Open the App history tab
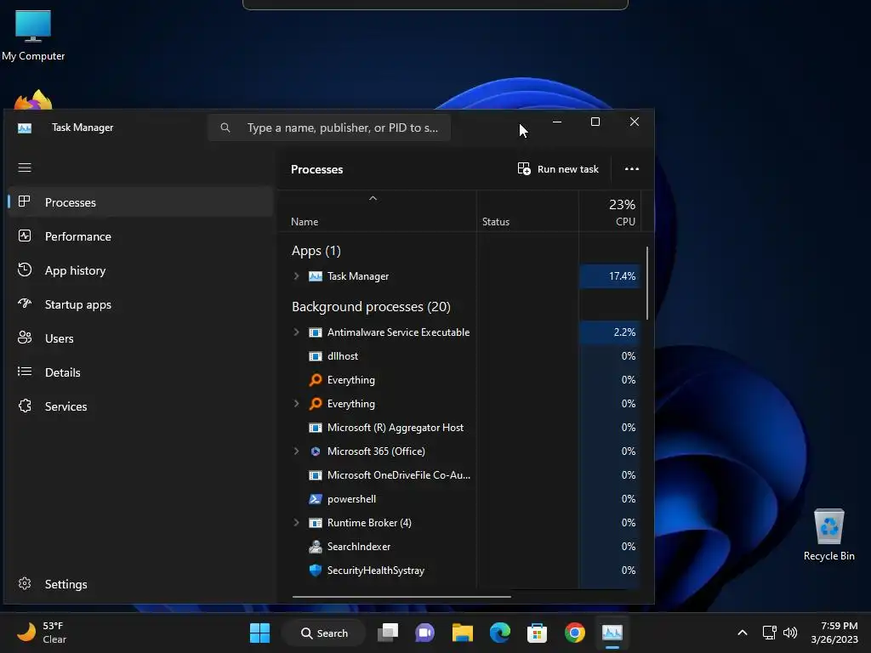871x653 pixels. [140, 270]
